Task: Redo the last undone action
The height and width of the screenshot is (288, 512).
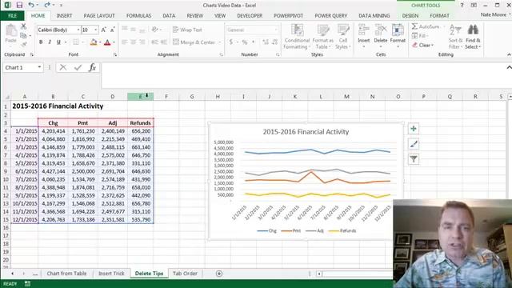Action: click(47, 6)
